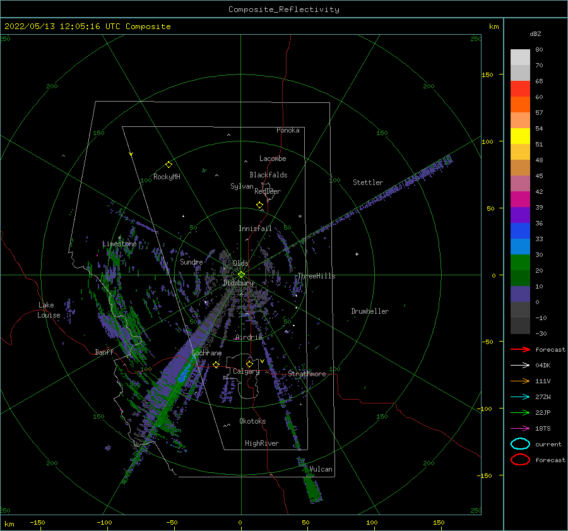Select the lightest gray swatch above 70 dBZ
568x531 pixels.
pos(520,57)
